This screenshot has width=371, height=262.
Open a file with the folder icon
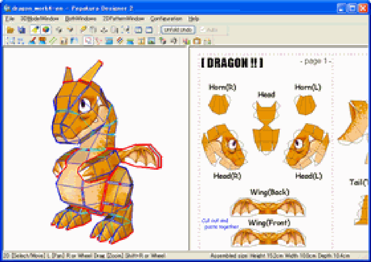pos(10,30)
